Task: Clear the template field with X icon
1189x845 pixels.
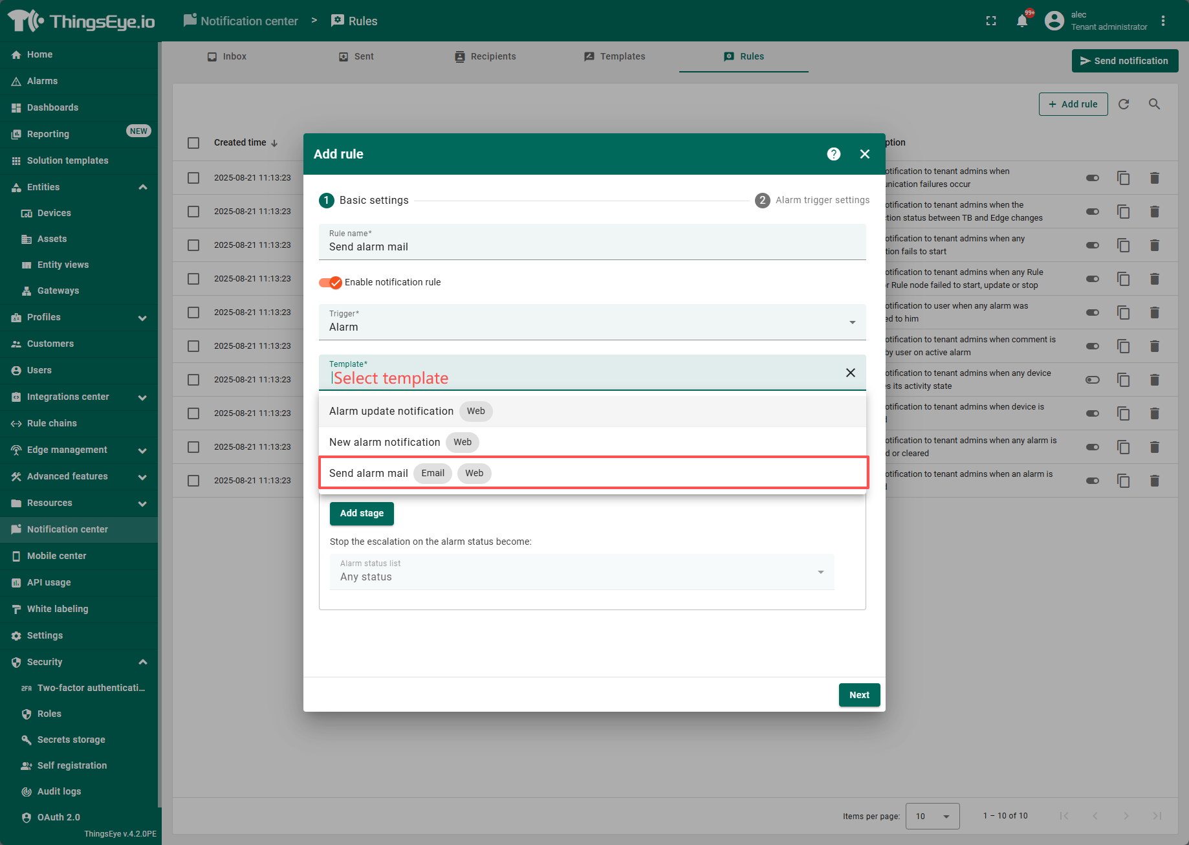Action: 850,373
